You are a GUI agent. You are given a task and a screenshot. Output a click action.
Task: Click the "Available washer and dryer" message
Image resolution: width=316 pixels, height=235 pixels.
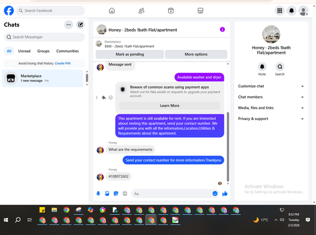tap(199, 77)
